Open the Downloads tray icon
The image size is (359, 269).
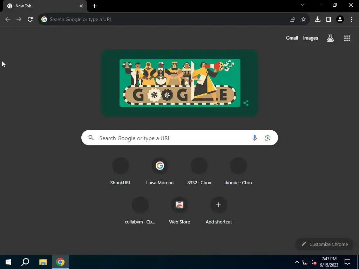318,20
